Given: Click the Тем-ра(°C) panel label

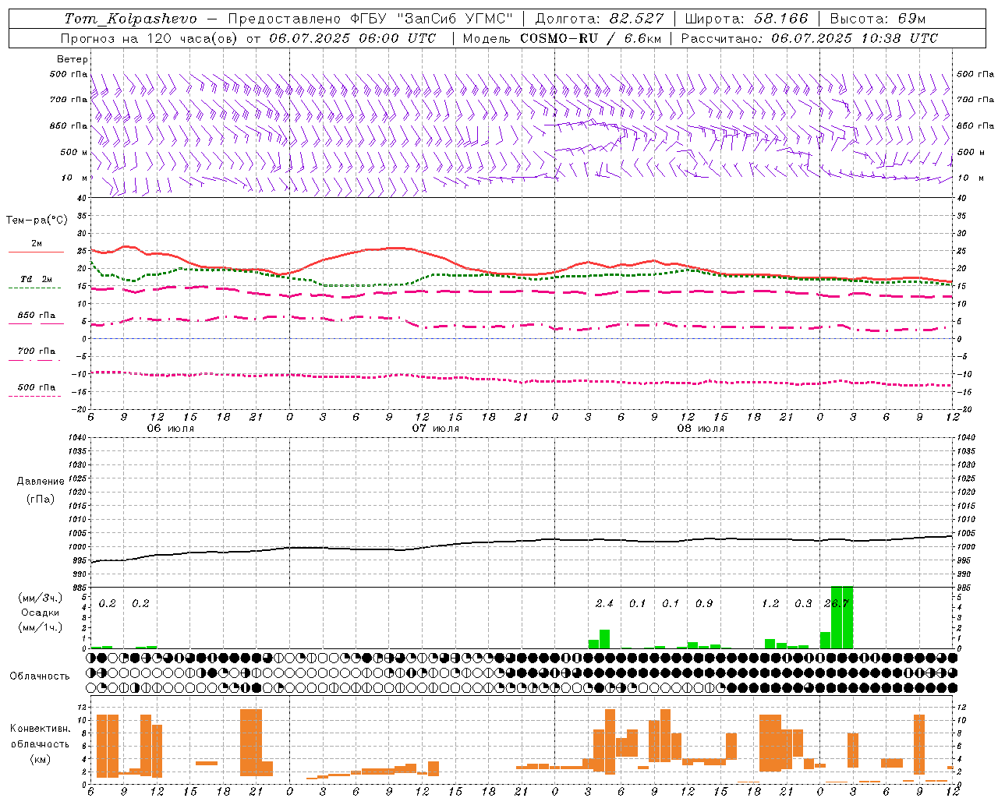Looking at the screenshot, I should click(x=37, y=221).
